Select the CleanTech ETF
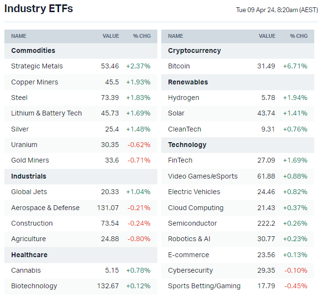 coord(184,129)
